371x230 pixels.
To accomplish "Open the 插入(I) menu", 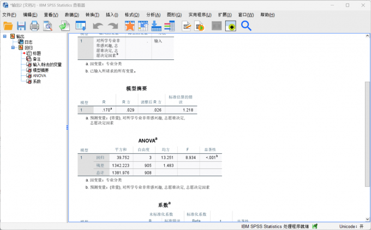I will click(x=112, y=15).
